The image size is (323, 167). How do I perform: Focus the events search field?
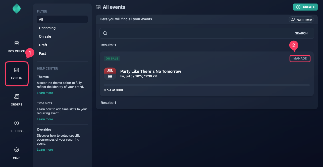(199, 33)
